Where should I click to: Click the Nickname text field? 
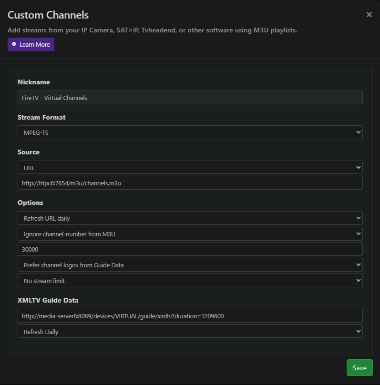coord(190,98)
